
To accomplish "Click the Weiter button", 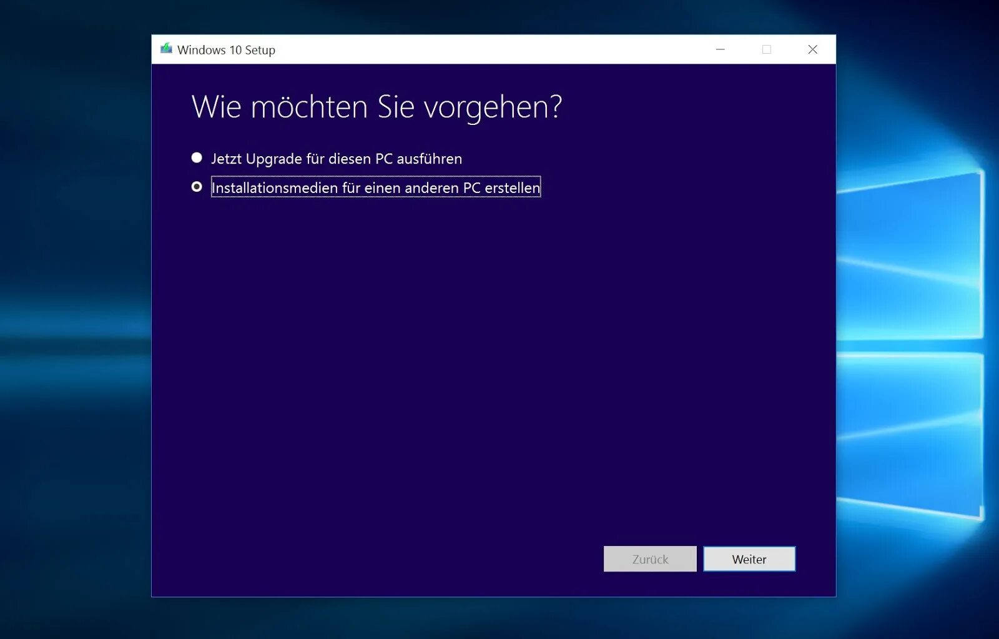I will pyautogui.click(x=749, y=559).
